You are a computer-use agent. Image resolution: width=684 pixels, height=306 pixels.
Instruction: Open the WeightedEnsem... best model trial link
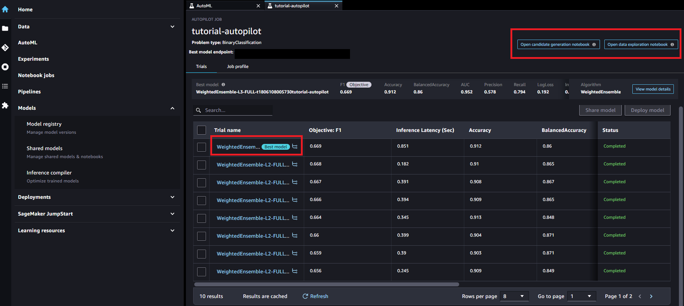238,147
